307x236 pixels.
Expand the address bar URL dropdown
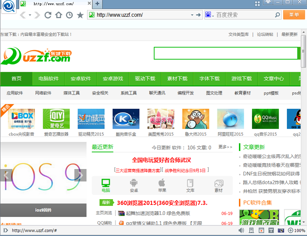point(192,15)
